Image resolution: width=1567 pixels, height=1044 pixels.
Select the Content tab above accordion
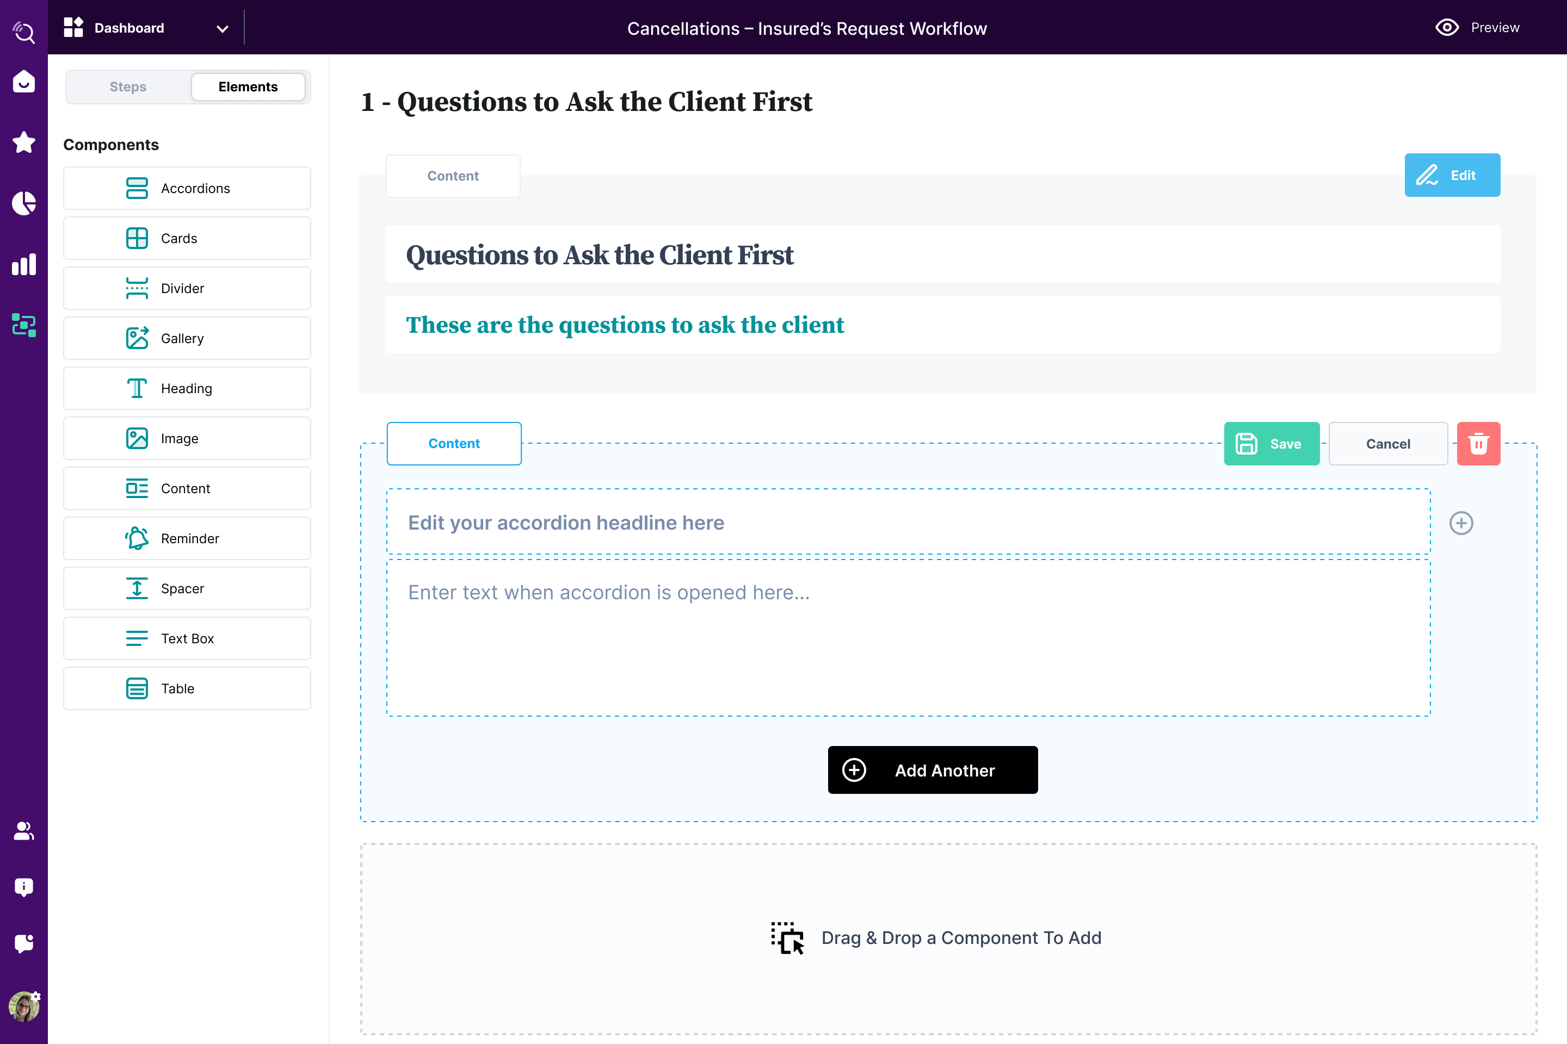coord(455,443)
